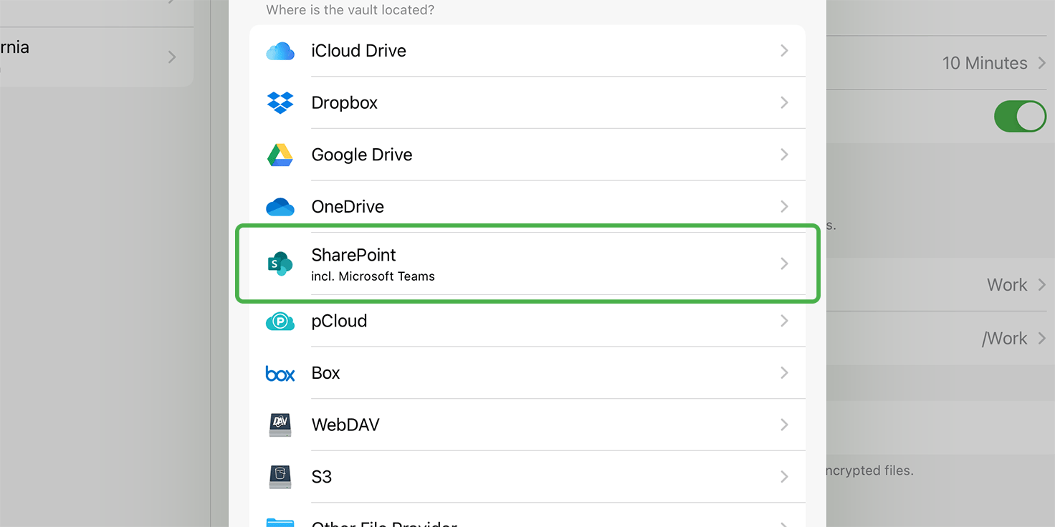Click the incl. Microsoft Teams subtitle
1055x527 pixels.
(x=373, y=276)
